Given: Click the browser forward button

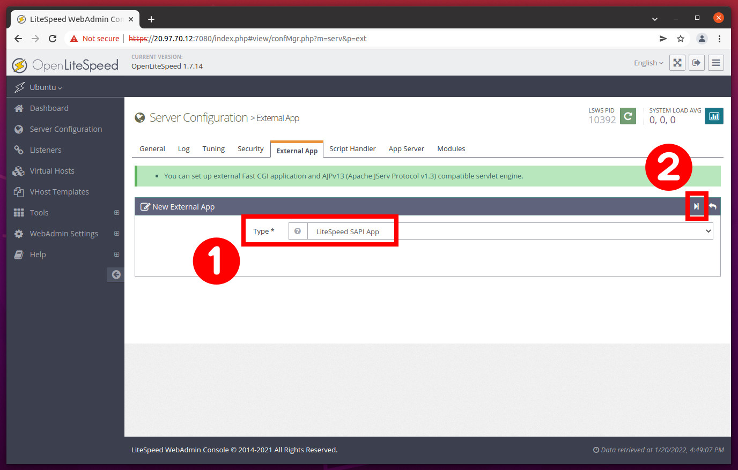Looking at the screenshot, I should click(x=35, y=39).
